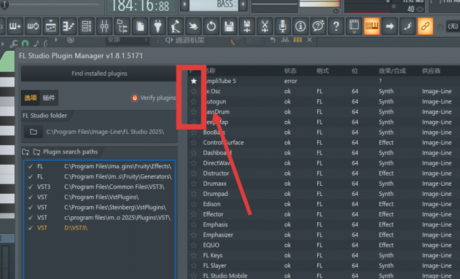This screenshot has height=279, width=460.
Task: Select the Emphasizer plugin row
Action: point(324,234)
